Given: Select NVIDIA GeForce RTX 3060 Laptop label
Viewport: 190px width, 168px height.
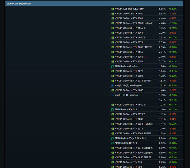Looking at the screenshot, I should pos(134,23).
